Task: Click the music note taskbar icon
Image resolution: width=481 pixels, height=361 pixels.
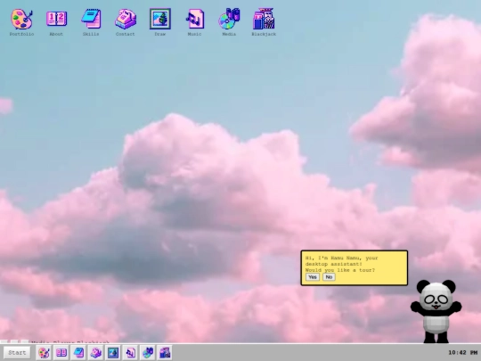Action: pos(130,353)
